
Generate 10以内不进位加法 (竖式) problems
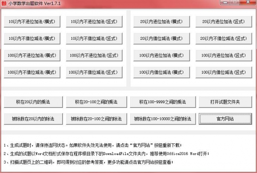(x=94, y=21)
